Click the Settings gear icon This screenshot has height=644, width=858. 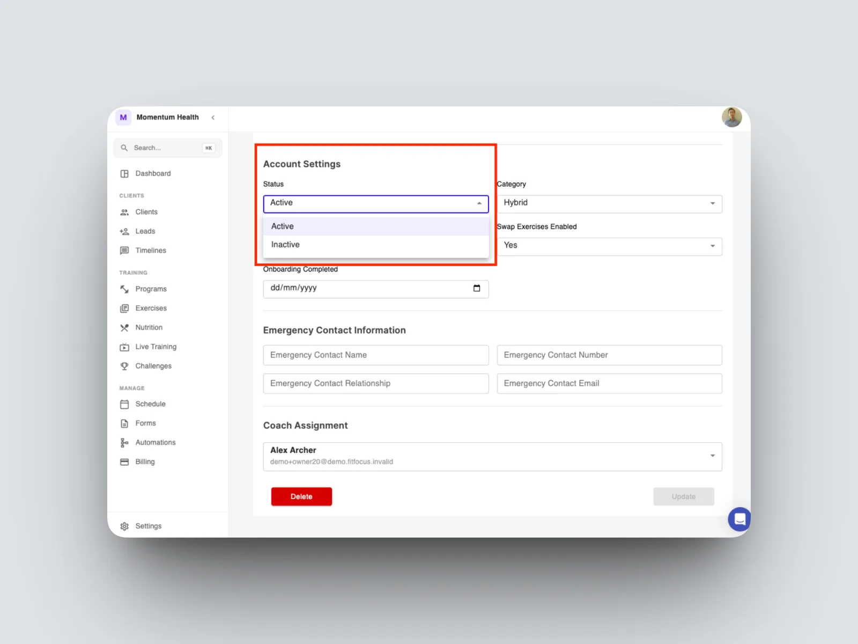coord(124,526)
